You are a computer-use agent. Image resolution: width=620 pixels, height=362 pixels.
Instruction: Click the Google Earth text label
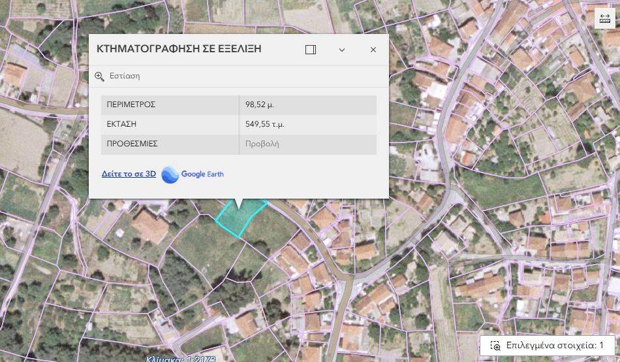(202, 174)
